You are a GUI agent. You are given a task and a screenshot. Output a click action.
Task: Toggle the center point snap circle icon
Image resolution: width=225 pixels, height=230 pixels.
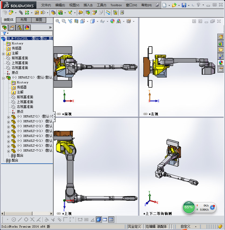(x=13, y=220)
